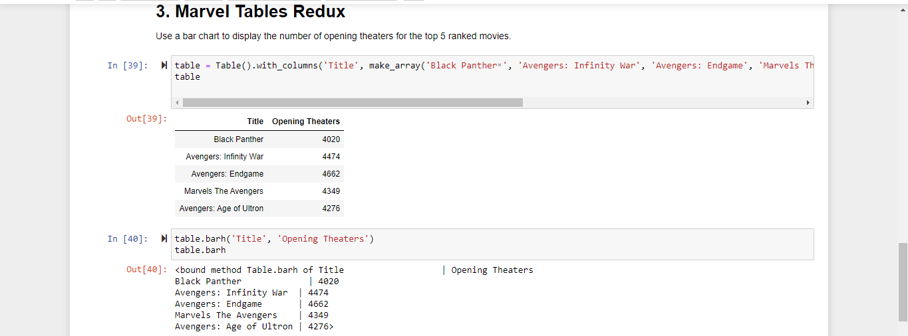908x336 pixels.
Task: Click the value 4474 in the table
Action: click(331, 157)
